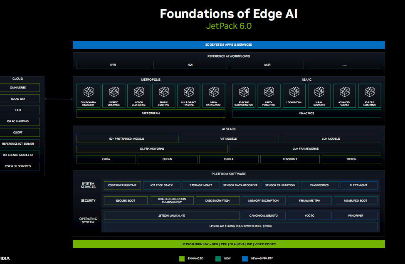Click the ellipsis box in Reference AI Workflows
The image size is (405, 264).
coord(344,64)
